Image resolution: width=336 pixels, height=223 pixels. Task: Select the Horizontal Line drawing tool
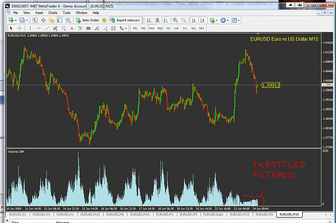click(x=39, y=28)
